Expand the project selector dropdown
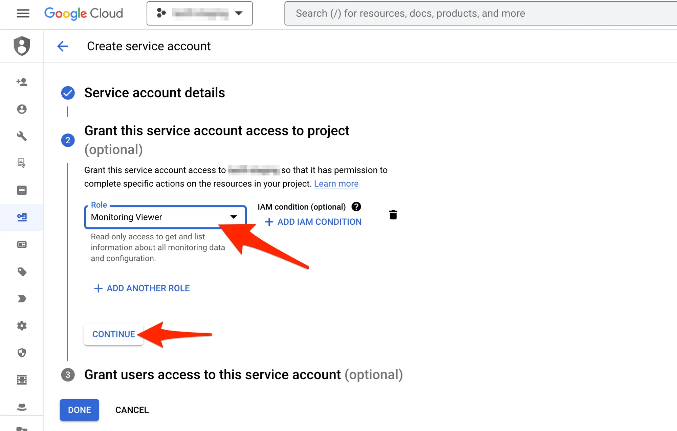This screenshot has width=677, height=431. [200, 14]
